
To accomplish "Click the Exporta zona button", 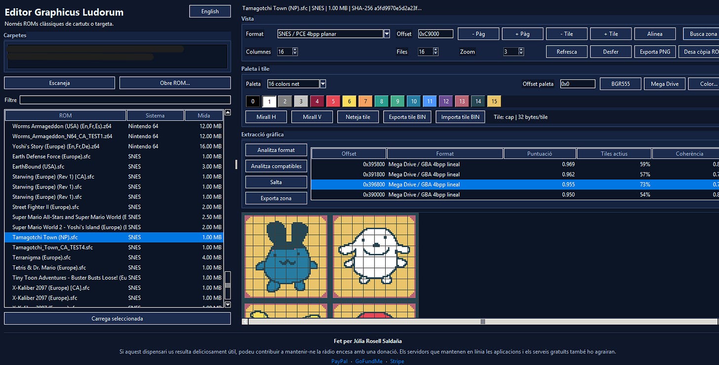I will click(x=276, y=198).
